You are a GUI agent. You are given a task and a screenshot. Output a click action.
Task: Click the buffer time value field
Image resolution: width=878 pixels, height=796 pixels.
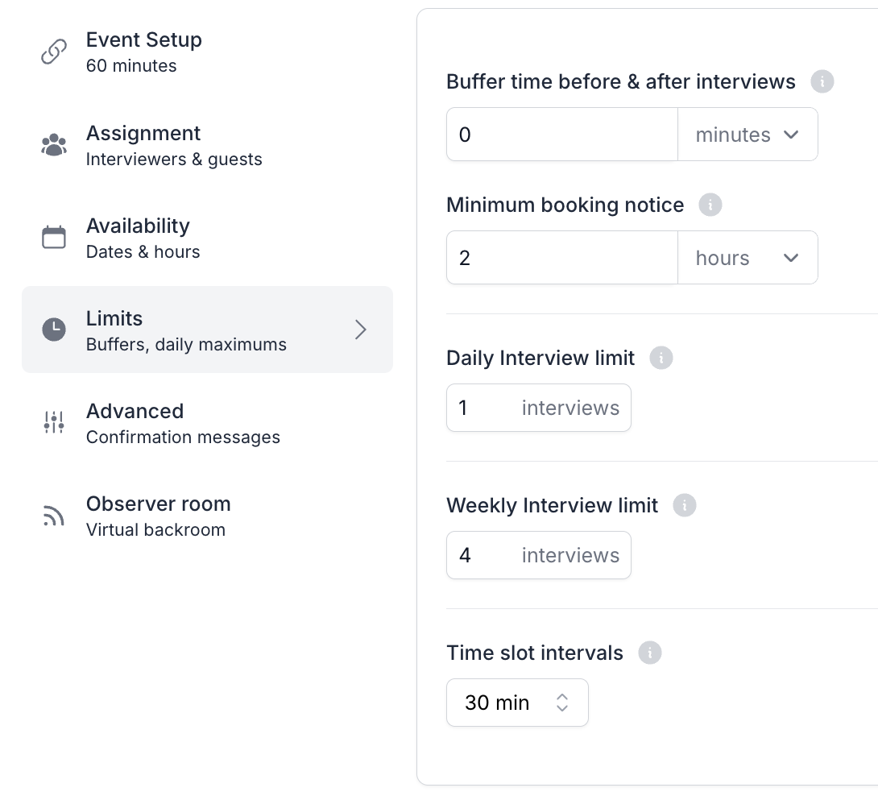pos(561,135)
